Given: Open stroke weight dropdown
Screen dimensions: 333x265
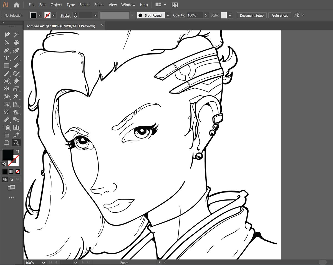Looking at the screenshot, I should click(x=95, y=15).
